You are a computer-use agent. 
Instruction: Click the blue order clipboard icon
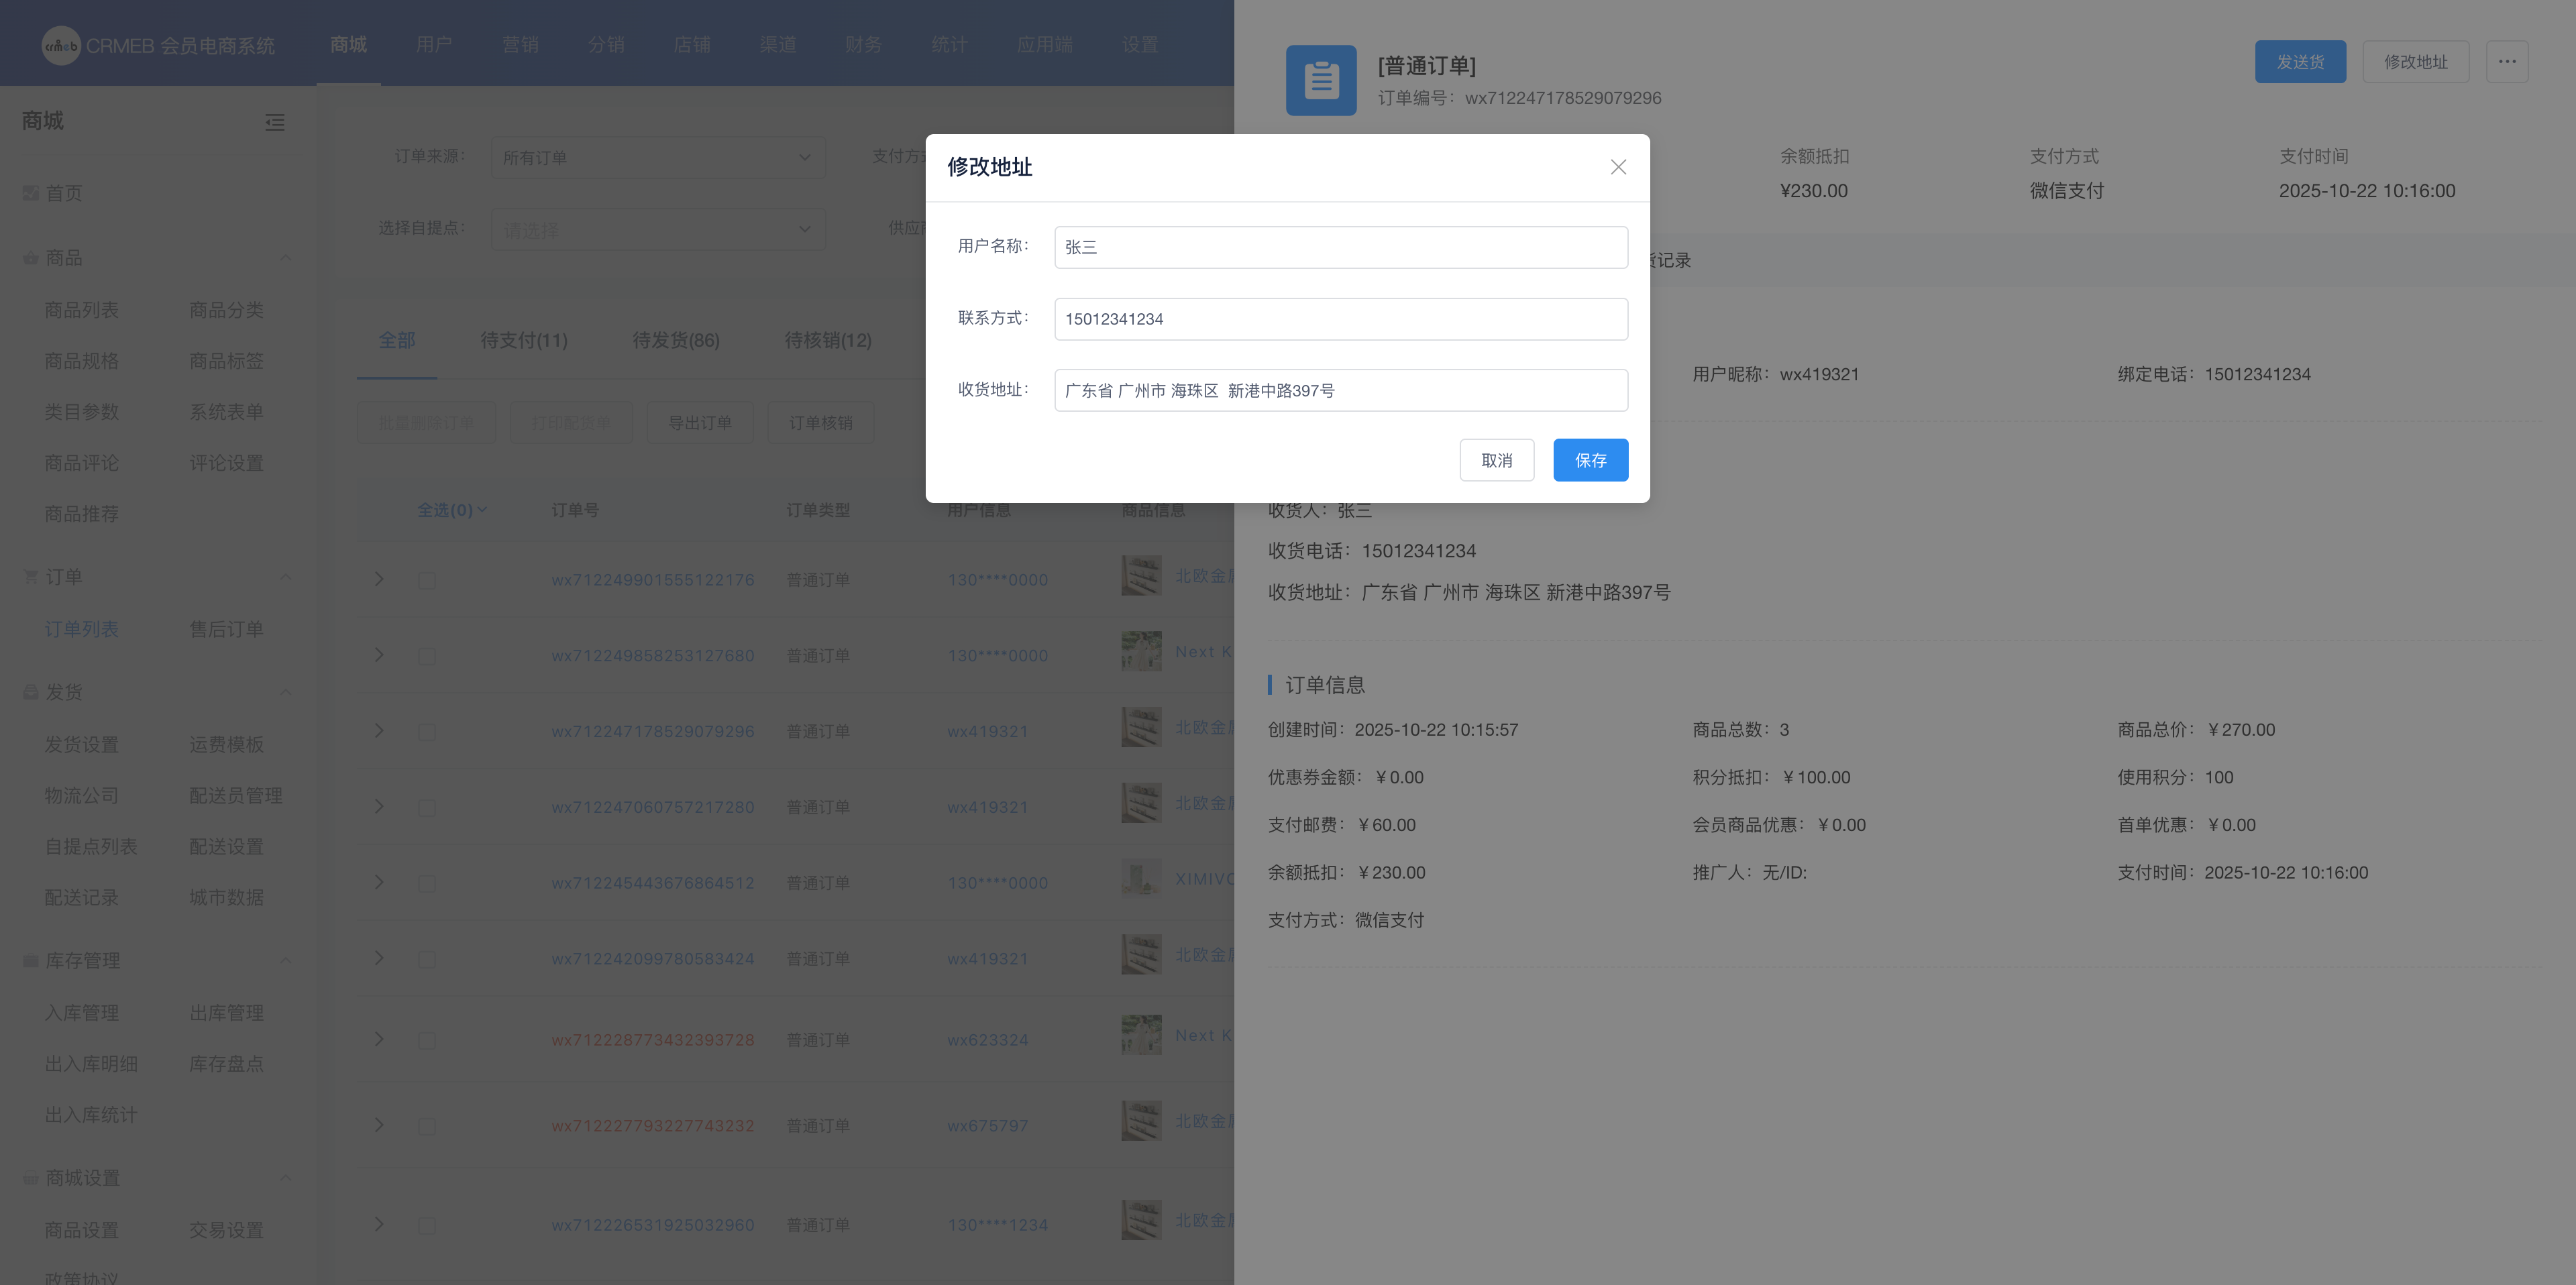1321,80
